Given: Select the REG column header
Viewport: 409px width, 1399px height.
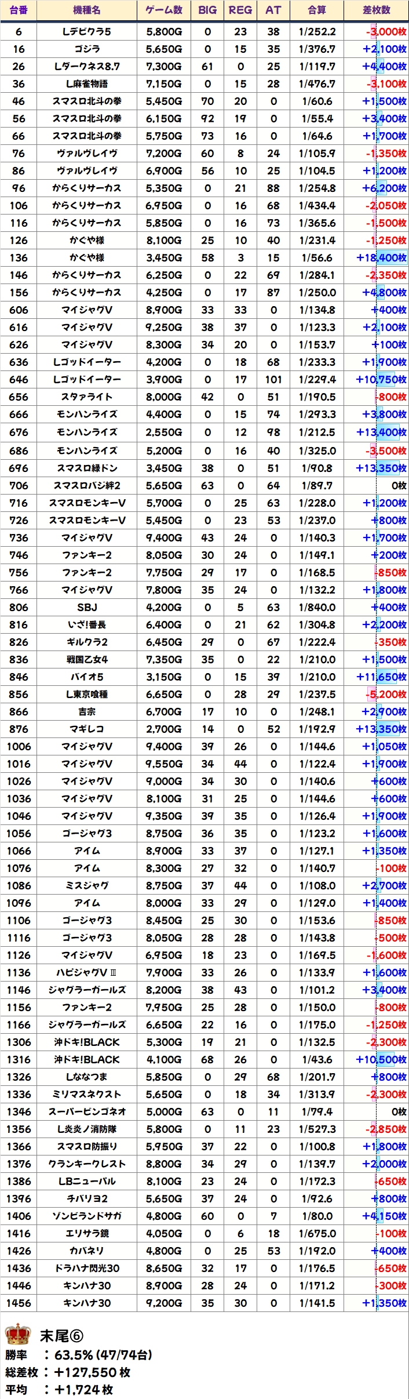Looking at the screenshot, I should pyautogui.click(x=240, y=10).
